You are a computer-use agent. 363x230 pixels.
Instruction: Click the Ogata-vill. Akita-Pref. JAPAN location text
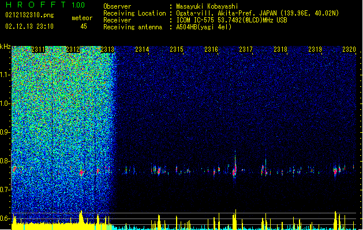(257, 13)
